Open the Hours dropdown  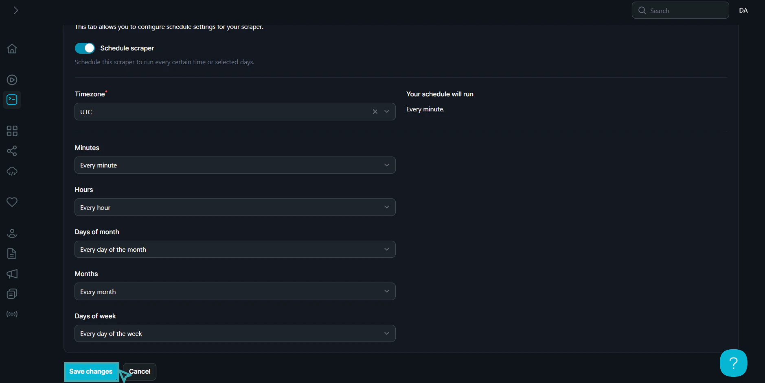coord(235,207)
